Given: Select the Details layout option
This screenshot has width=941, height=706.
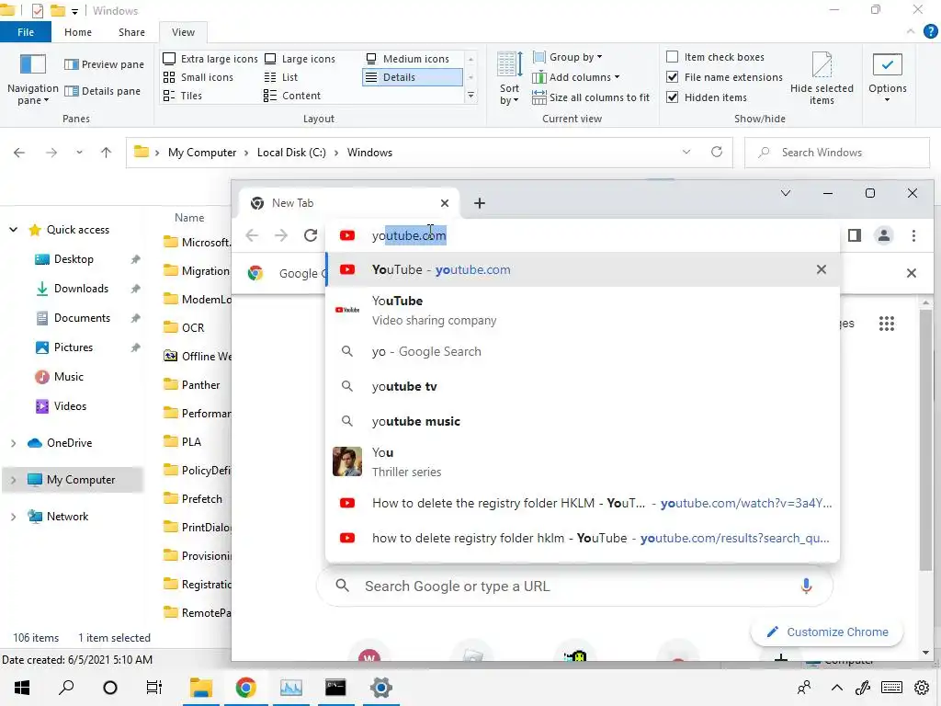Looking at the screenshot, I should (413, 77).
